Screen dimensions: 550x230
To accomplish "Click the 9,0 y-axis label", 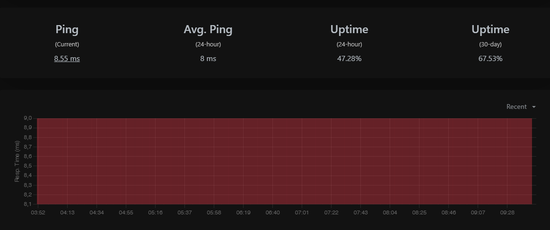I will tap(28, 118).
